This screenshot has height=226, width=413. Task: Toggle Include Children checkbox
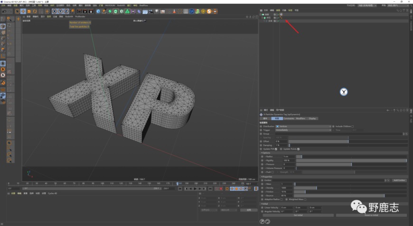coord(353,126)
